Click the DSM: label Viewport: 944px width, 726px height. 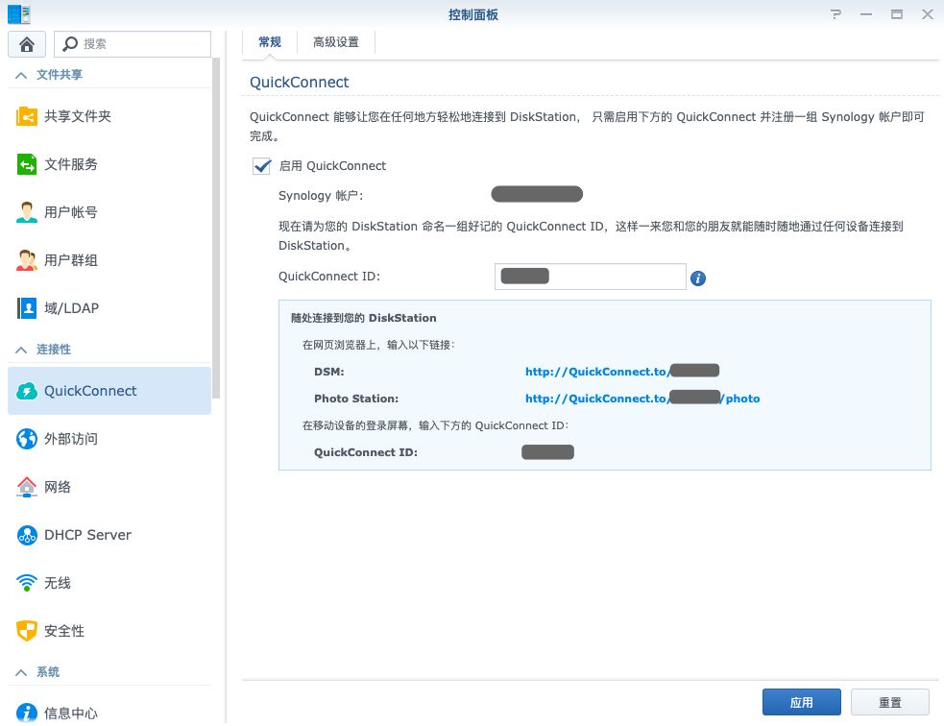click(329, 372)
